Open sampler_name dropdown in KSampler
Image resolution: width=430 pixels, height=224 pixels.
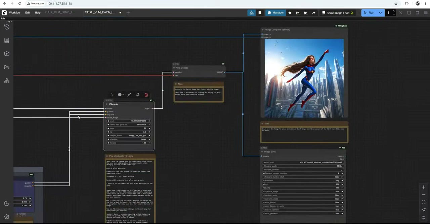point(129,135)
